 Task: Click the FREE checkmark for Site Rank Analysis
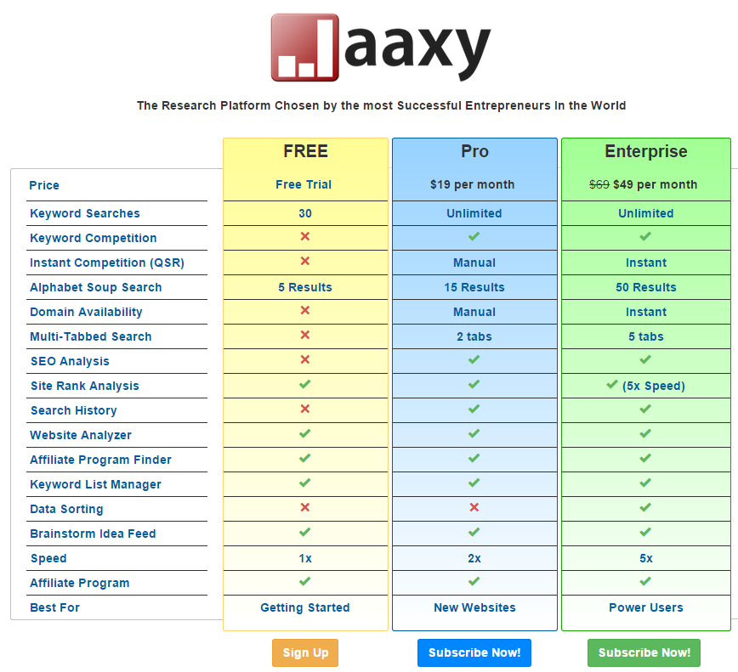tap(305, 384)
